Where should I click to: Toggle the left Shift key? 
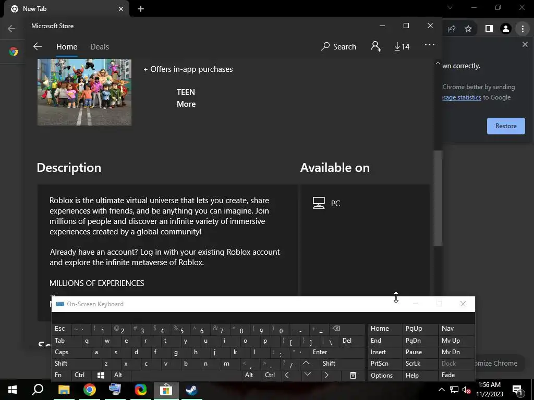[x=76, y=364]
